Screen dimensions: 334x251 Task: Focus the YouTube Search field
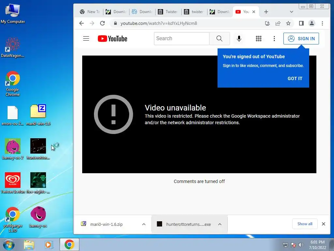(x=181, y=39)
